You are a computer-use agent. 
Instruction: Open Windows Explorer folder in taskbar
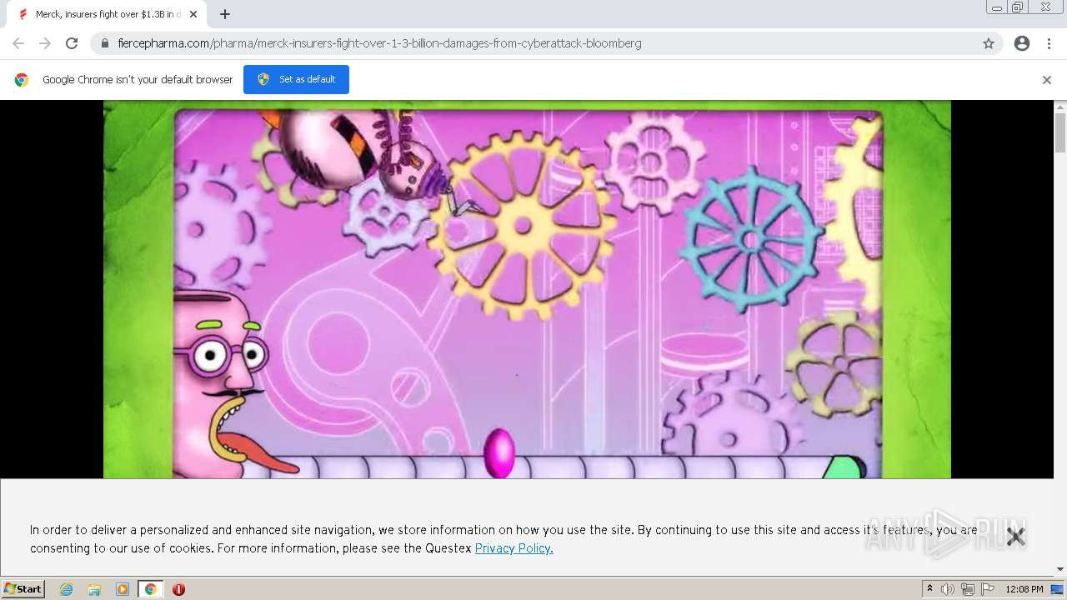[94, 589]
